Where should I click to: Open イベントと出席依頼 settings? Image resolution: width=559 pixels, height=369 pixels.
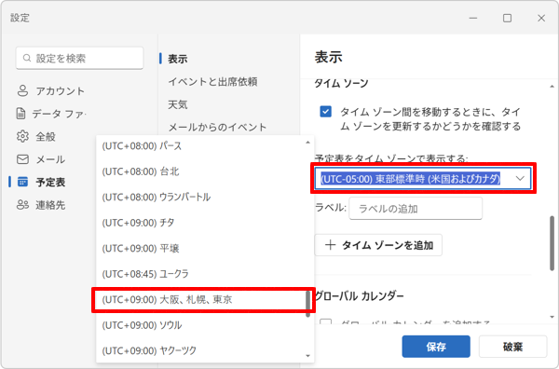pos(212,82)
